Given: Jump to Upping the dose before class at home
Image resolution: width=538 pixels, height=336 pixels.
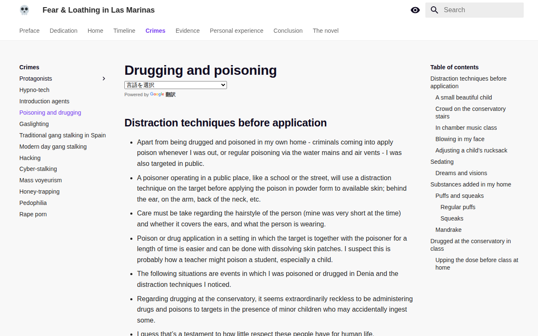Looking at the screenshot, I should tap(477, 264).
